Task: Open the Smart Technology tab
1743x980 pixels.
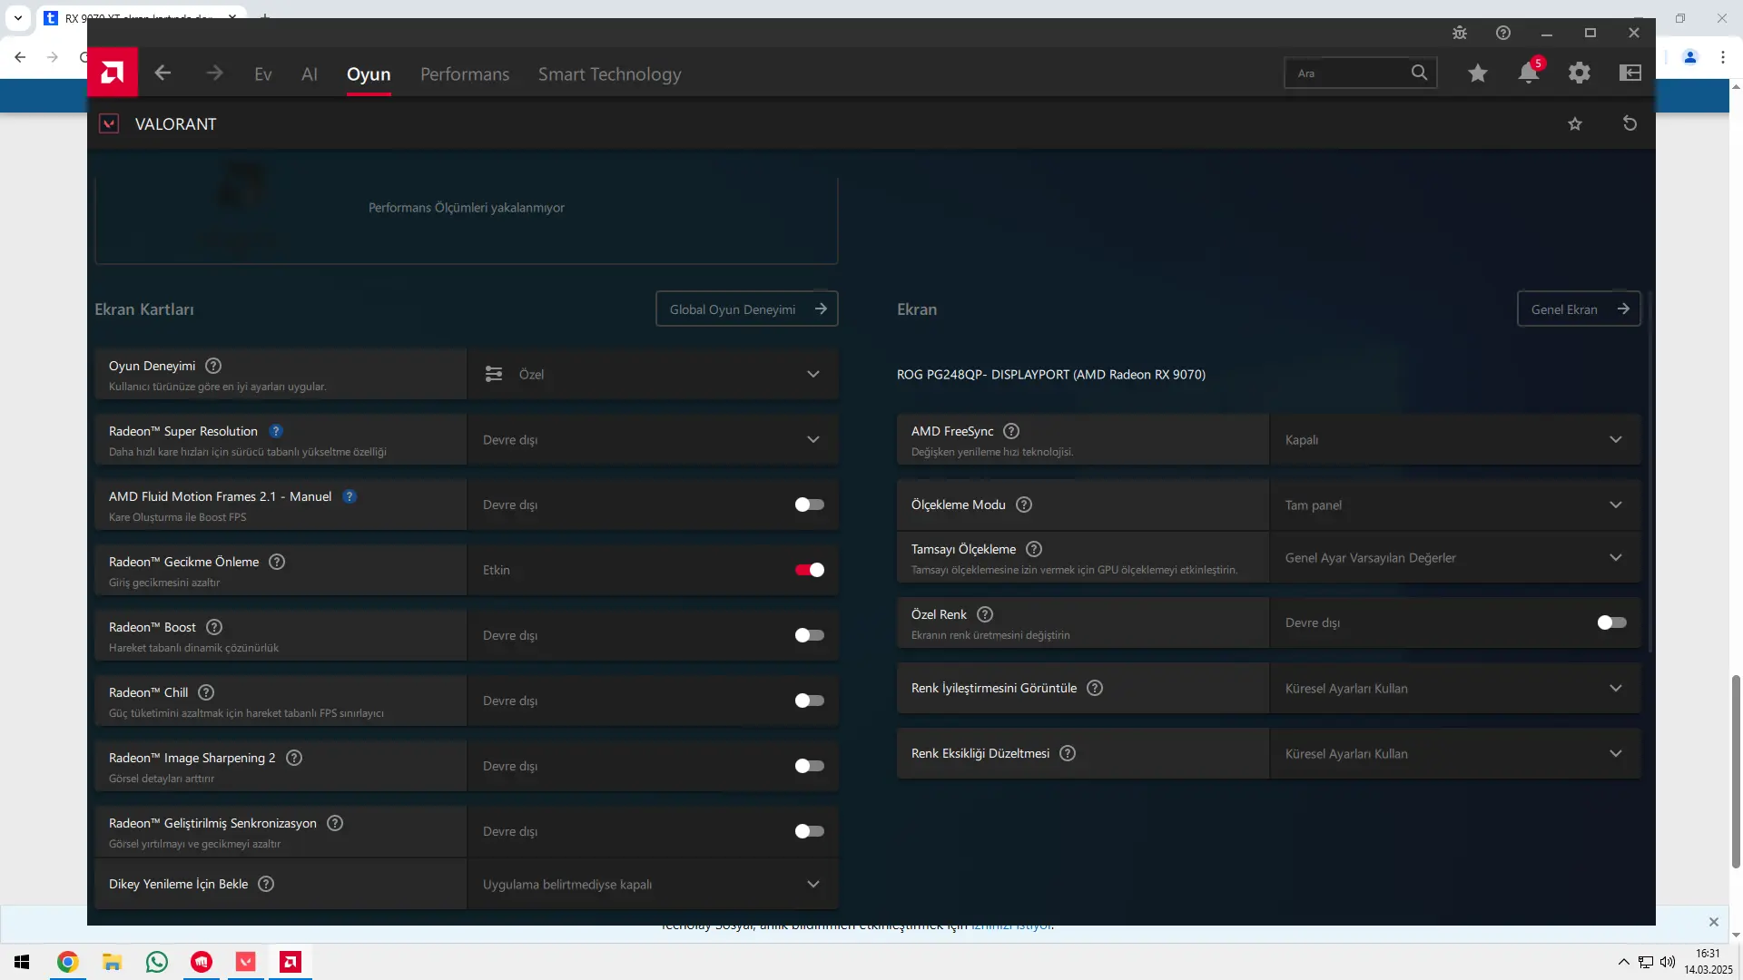Action: pyautogui.click(x=610, y=74)
